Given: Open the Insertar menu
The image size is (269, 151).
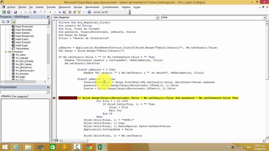Looking at the screenshot, I should [x=40, y=7].
